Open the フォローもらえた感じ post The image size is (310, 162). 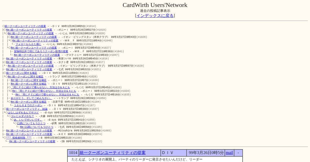28,44
